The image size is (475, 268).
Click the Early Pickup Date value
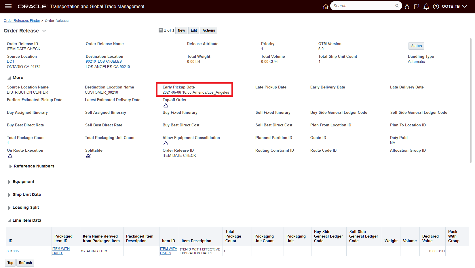(196, 92)
